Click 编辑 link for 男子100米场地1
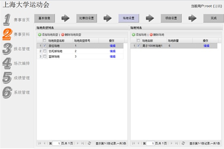 tap(207, 46)
